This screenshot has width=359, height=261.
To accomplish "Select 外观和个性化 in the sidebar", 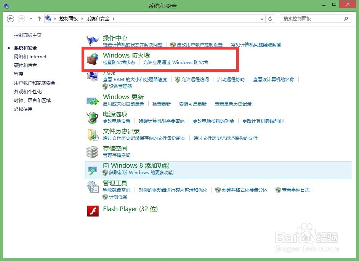I will pyautogui.click(x=28, y=91).
